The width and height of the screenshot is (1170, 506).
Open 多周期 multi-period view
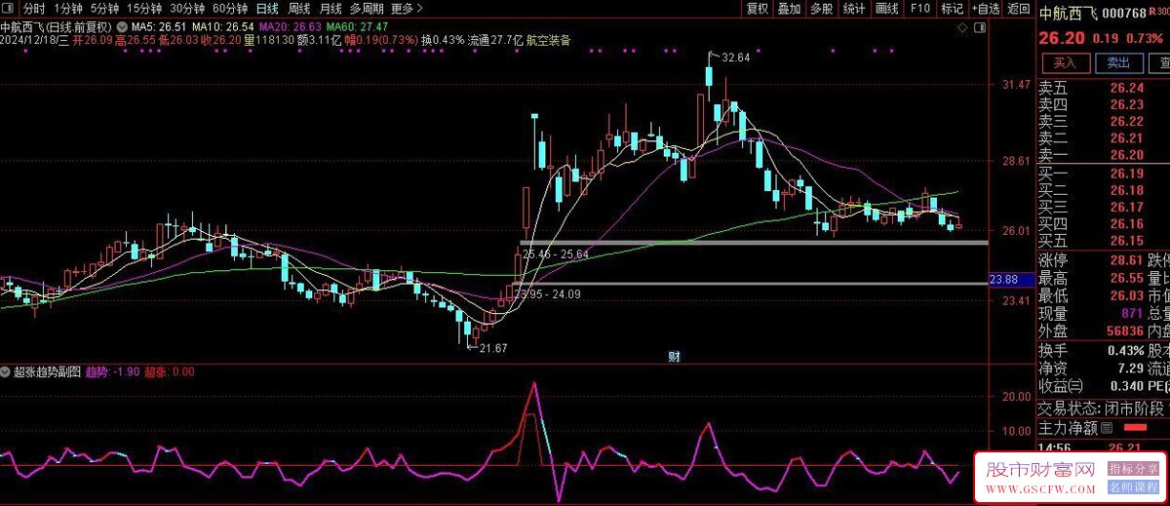click(368, 9)
